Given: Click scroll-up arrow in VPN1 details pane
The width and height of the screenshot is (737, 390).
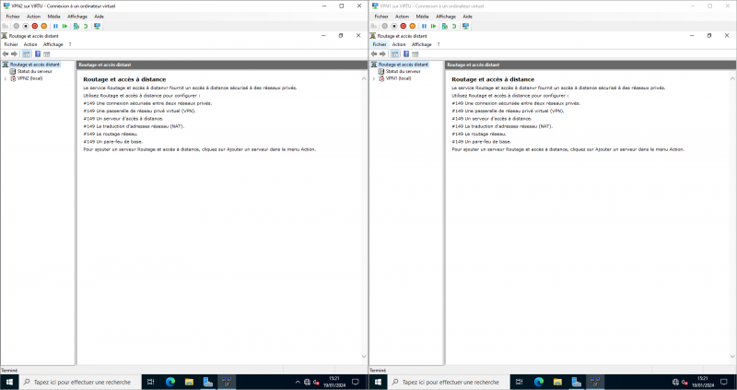Looking at the screenshot, I should point(732,78).
